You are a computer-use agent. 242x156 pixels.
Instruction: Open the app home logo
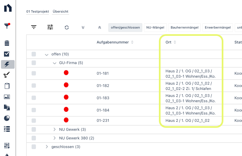click(x=8, y=8)
